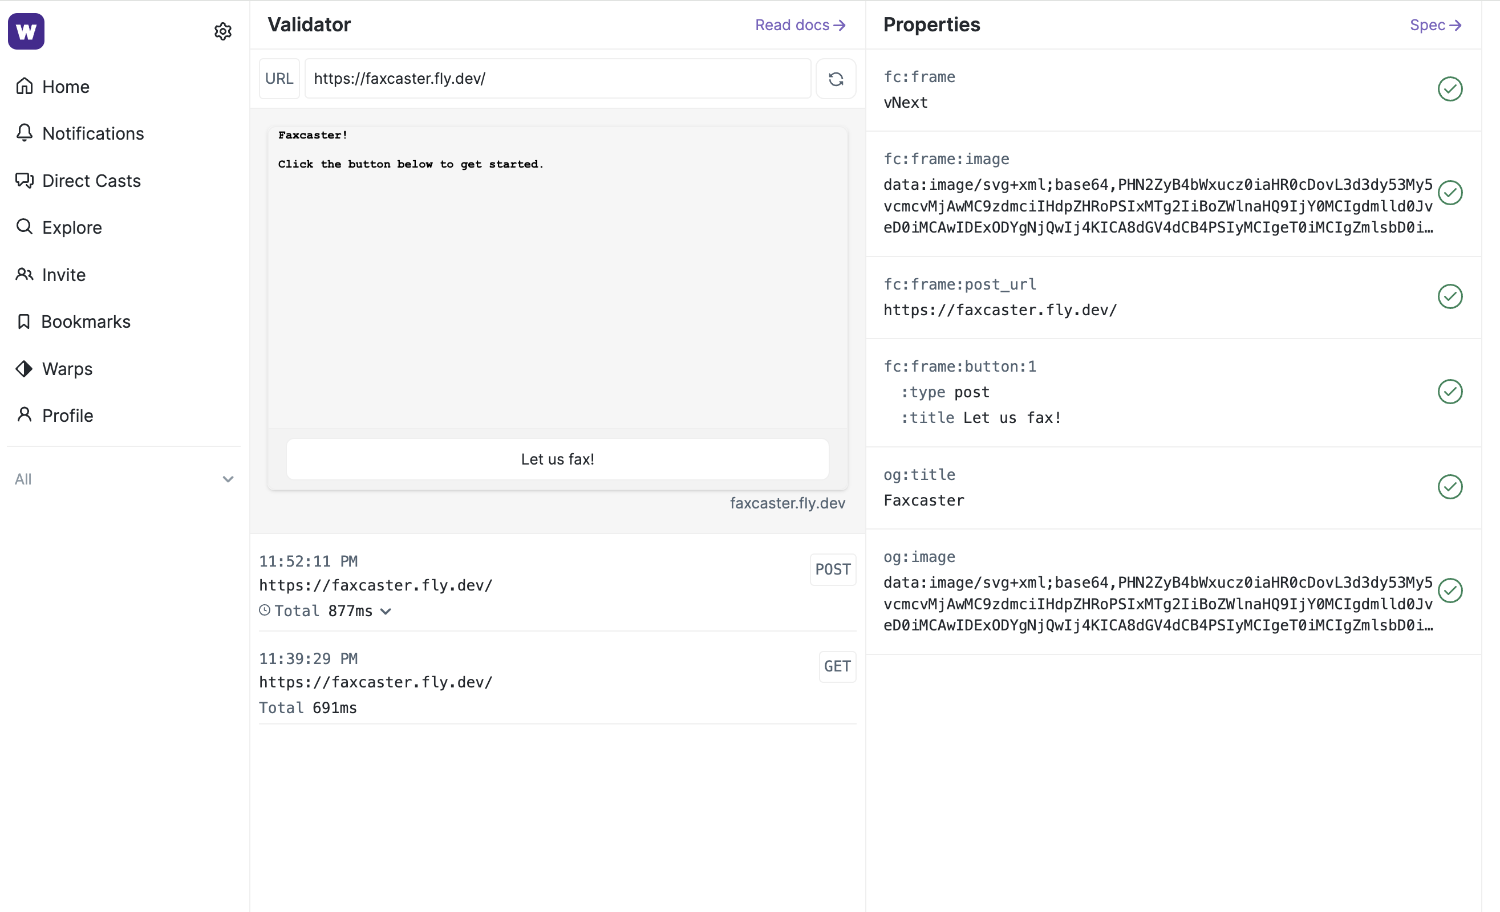
Task: Click the fc:frame:image base64 data value
Action: click(x=1158, y=206)
